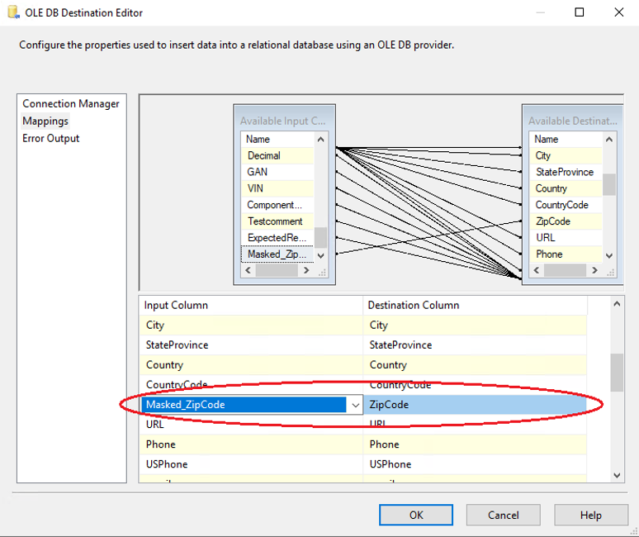Open the Masked_ZipCode input column dropdown
This screenshot has height=537, width=639.
click(x=355, y=405)
